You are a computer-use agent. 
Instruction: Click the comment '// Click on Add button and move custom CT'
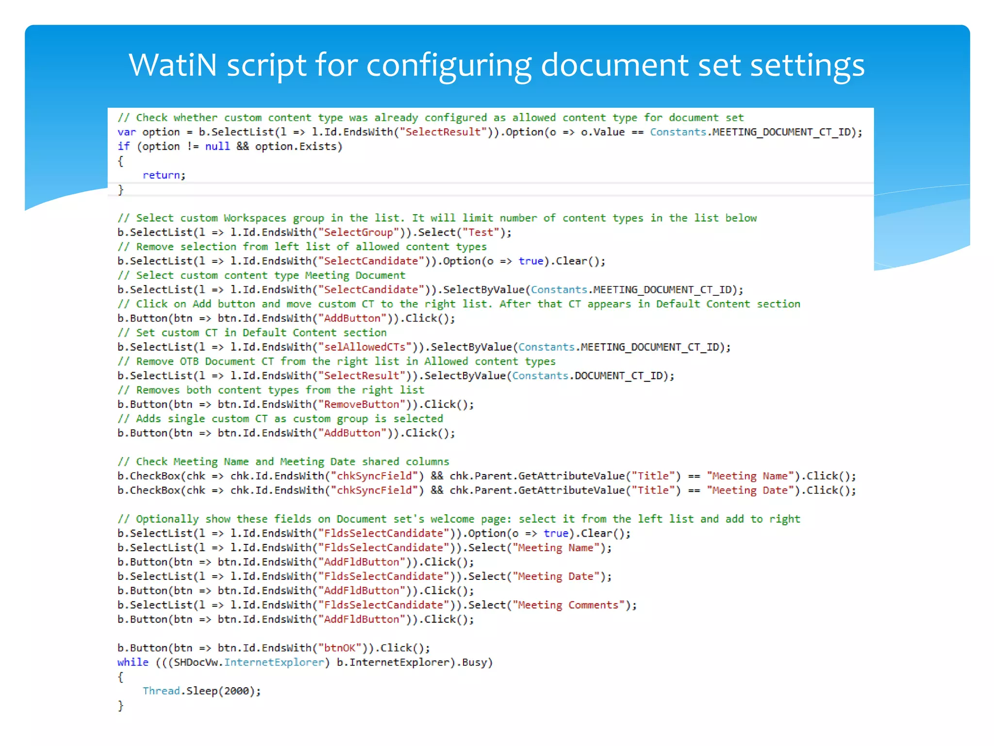click(x=459, y=304)
